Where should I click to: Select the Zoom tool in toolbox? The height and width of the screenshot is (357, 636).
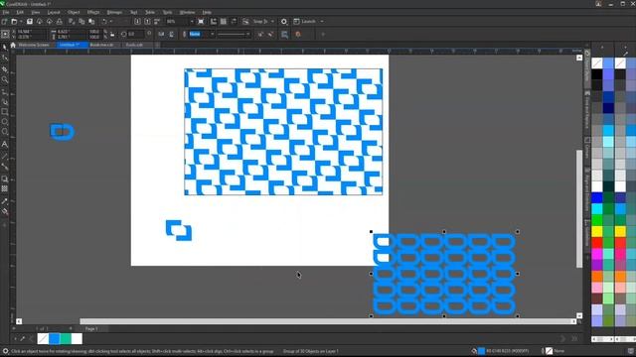[4, 79]
